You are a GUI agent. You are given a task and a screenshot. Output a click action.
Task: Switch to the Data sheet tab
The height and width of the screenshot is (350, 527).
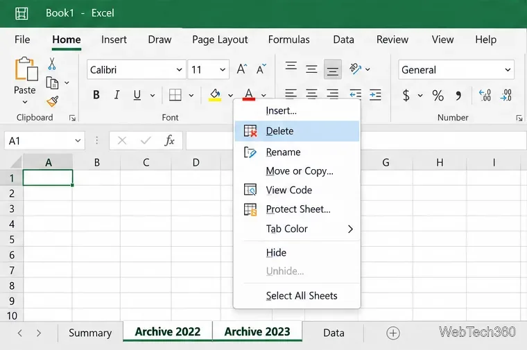click(334, 333)
